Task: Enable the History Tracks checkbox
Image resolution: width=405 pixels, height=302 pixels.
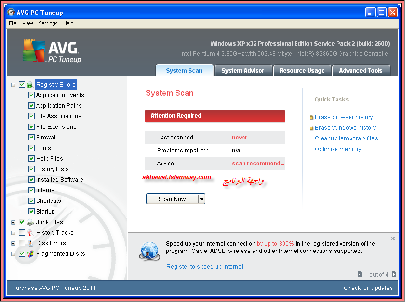Action: [22, 233]
